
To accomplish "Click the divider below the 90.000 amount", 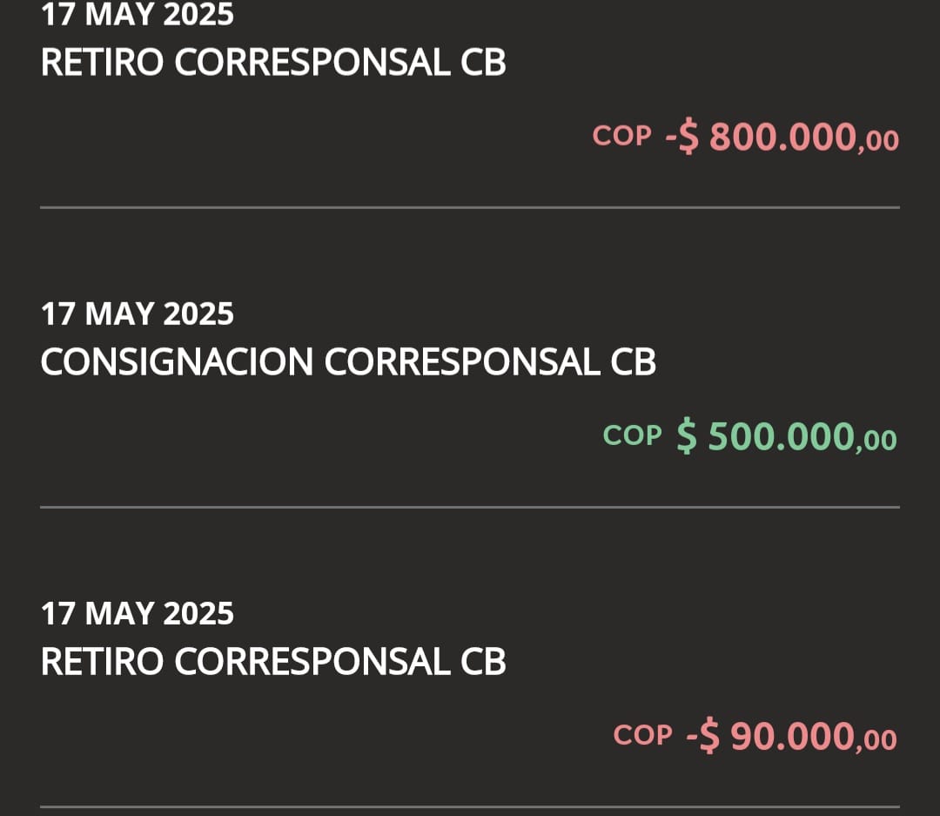I will (470, 806).
